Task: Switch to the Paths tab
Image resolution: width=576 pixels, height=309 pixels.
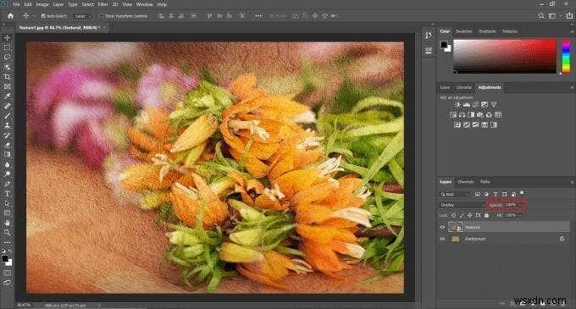Action: pyautogui.click(x=485, y=182)
